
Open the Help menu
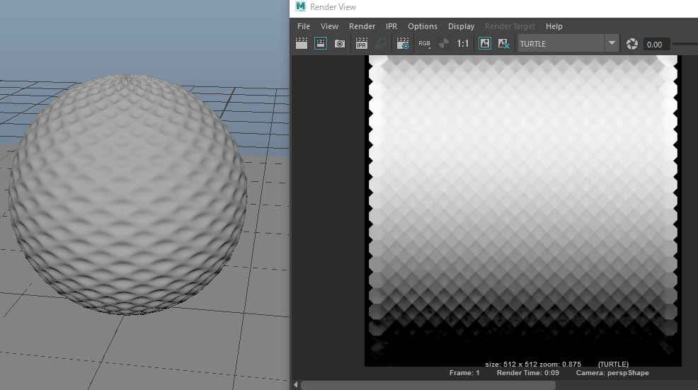[554, 26]
